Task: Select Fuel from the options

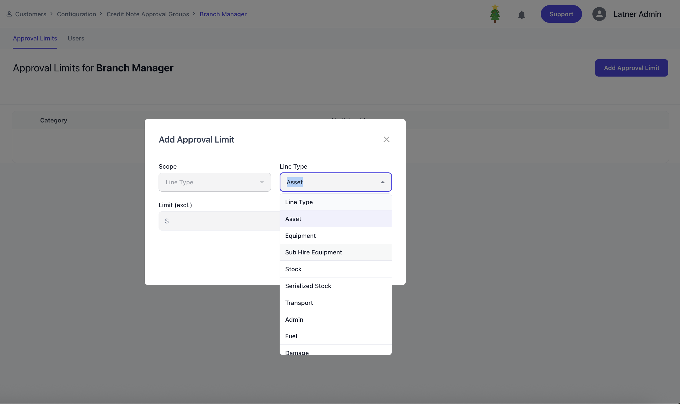Action: pos(291,336)
